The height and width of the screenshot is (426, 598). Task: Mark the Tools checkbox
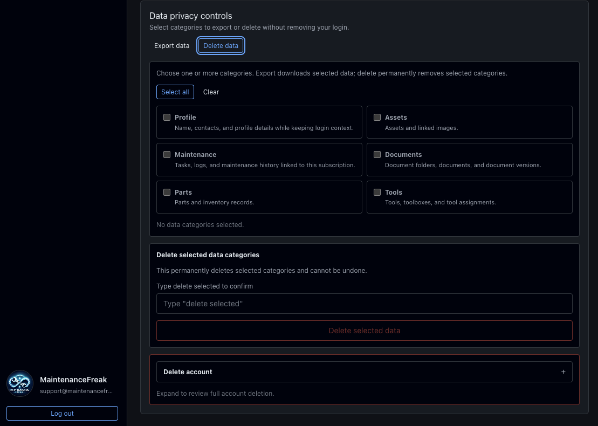(377, 192)
